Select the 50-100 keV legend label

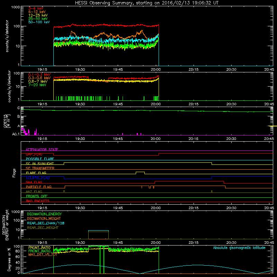tap(39, 22)
